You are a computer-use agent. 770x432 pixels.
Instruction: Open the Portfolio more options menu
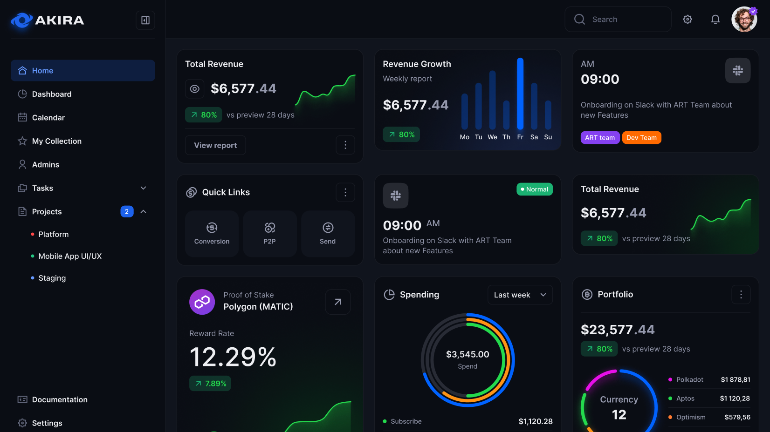[741, 294]
